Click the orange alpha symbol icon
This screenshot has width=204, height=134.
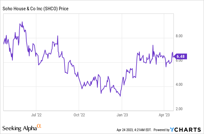tap(39, 126)
